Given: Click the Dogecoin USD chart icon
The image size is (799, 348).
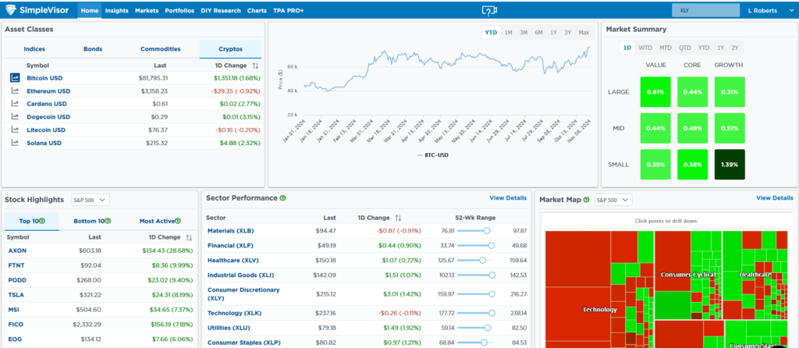Looking at the screenshot, I should [14, 117].
